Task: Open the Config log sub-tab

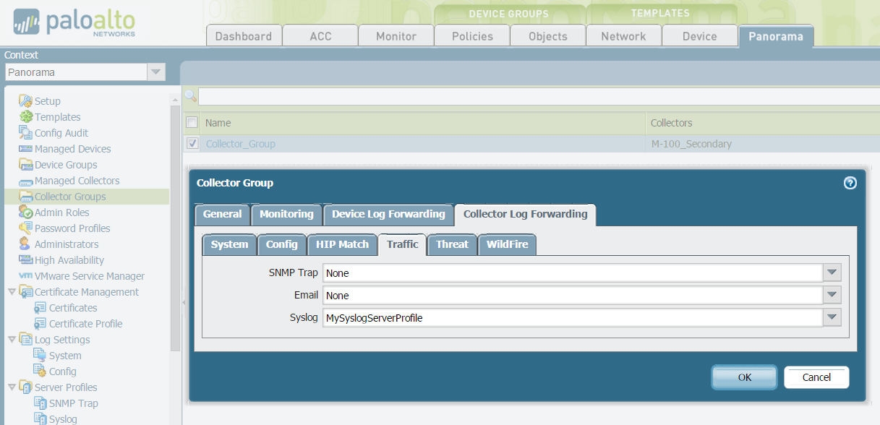Action: tap(282, 244)
